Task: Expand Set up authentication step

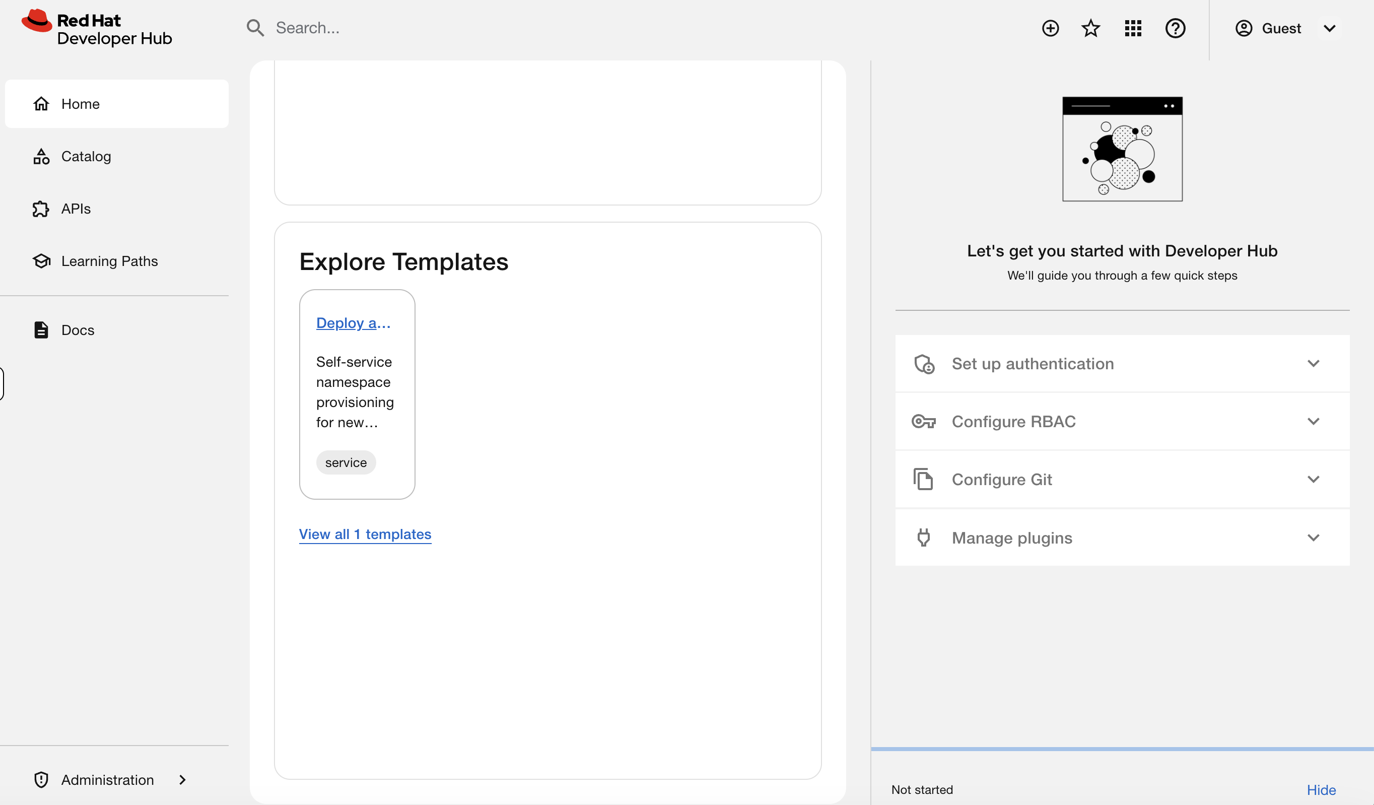Action: click(1122, 363)
